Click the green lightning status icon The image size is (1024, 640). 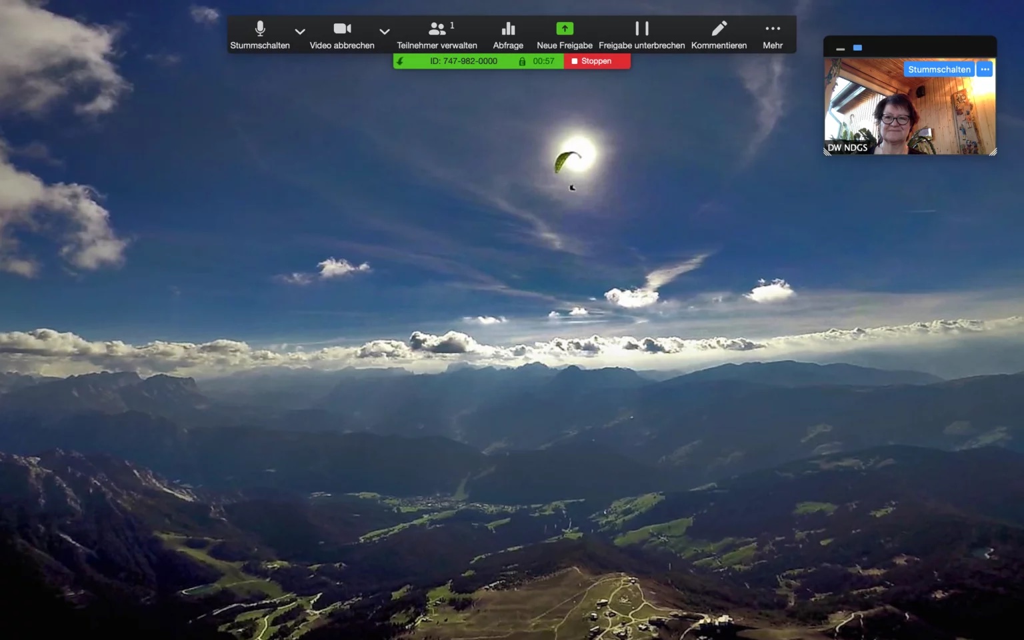[x=400, y=61]
